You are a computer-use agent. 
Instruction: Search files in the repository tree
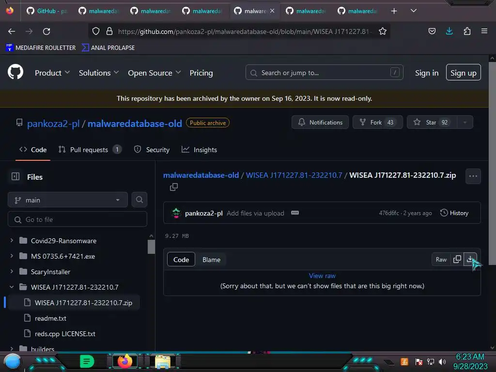coord(139,200)
